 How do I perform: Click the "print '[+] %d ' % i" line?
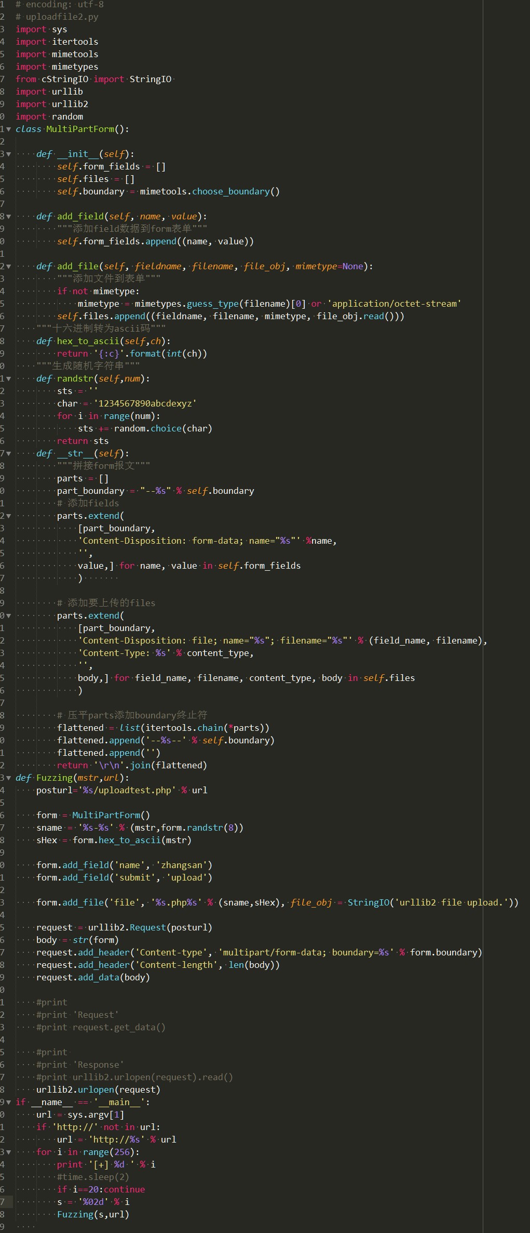click(x=106, y=1164)
